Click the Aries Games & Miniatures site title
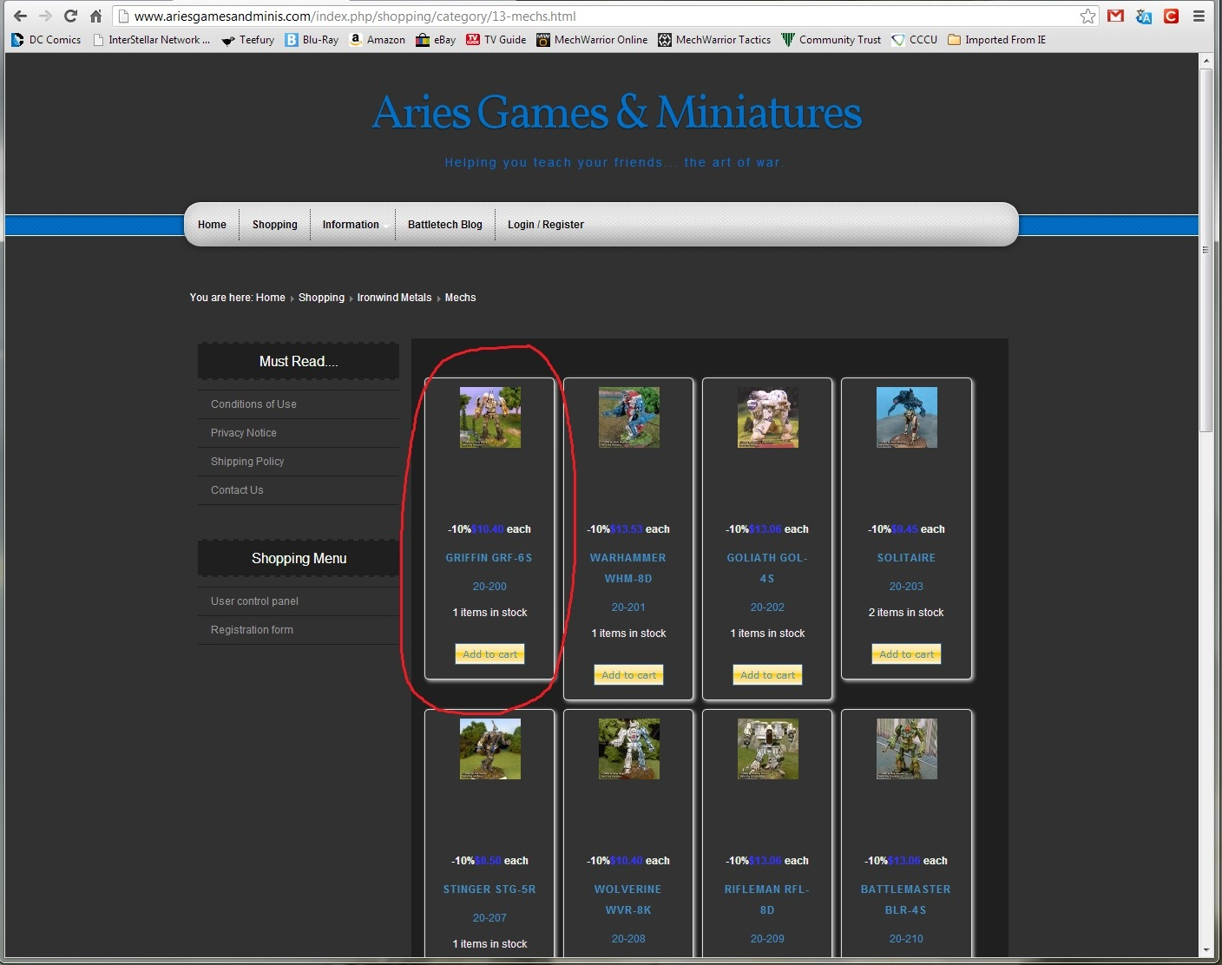This screenshot has width=1222, height=965. click(616, 113)
